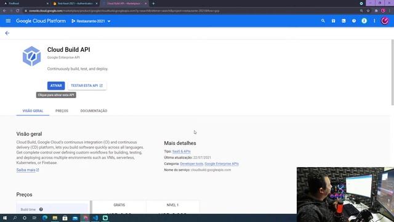Switch to the Documentação tab
This screenshot has height=222, width=394.
(x=94, y=111)
